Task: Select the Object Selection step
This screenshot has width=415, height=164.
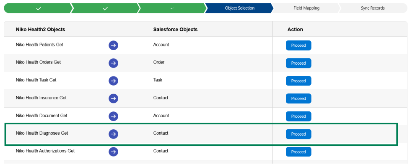Action: pos(239,8)
